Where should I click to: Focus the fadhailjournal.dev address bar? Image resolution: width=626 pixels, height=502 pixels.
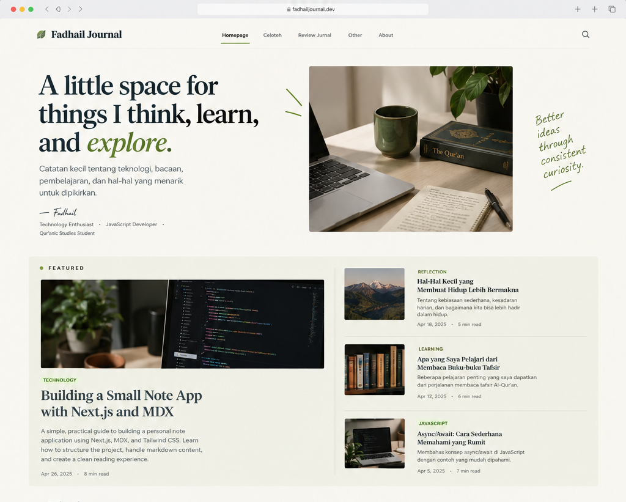[x=313, y=9]
